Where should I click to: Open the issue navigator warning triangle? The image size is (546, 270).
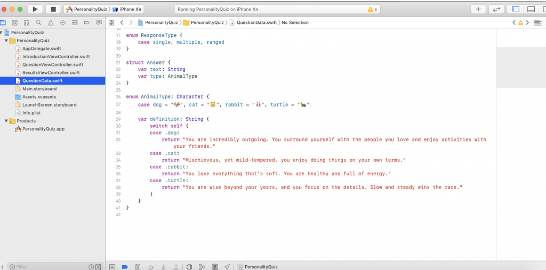[51, 22]
